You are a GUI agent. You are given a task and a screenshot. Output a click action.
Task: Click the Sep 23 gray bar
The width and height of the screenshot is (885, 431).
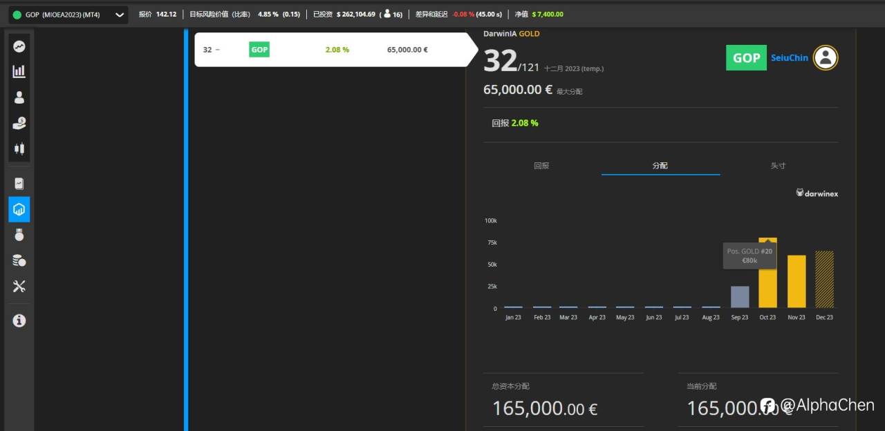[x=740, y=297]
